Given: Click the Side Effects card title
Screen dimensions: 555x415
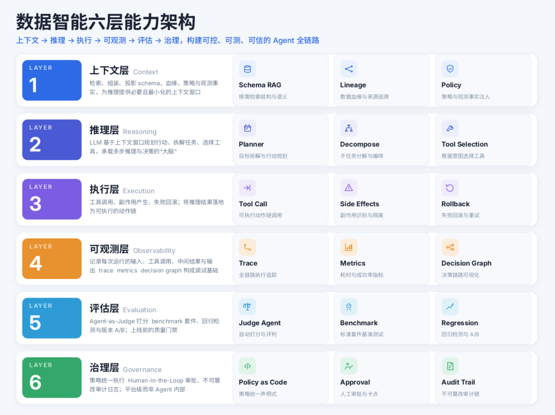Looking at the screenshot, I should pyautogui.click(x=360, y=204).
